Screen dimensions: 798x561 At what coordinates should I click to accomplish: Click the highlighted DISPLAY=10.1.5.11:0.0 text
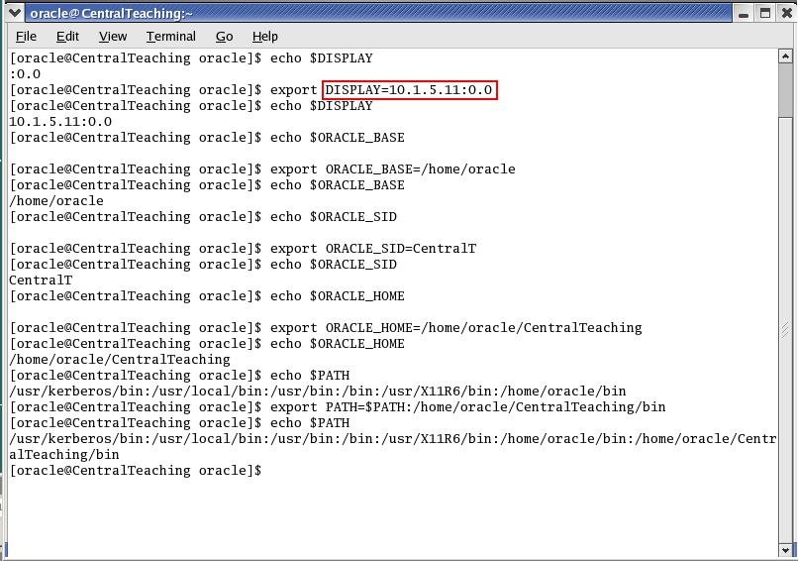pyautogui.click(x=409, y=90)
